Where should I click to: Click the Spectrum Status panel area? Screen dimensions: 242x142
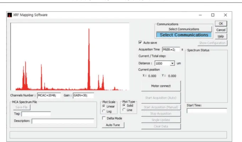(207, 77)
